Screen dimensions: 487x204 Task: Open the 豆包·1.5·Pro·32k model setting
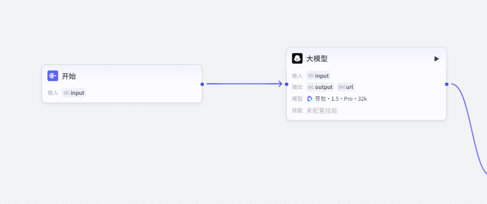[x=337, y=99]
